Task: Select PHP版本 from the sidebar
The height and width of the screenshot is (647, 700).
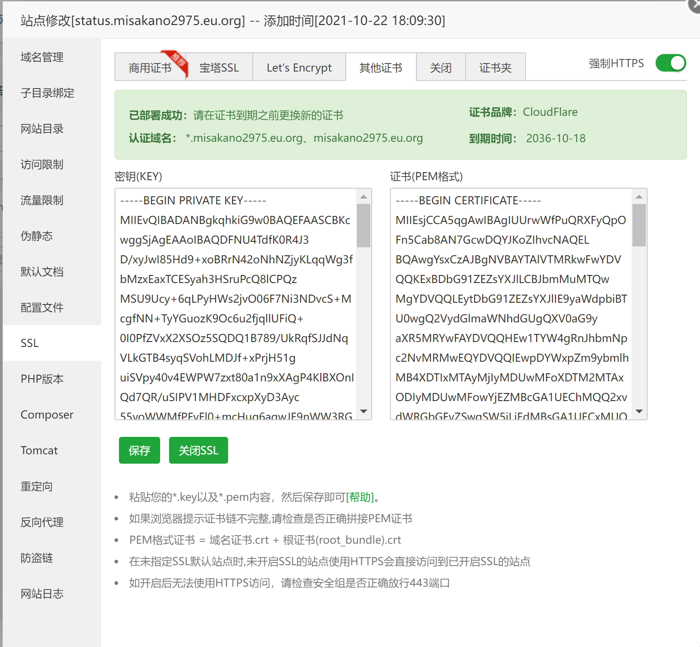Action: point(42,379)
